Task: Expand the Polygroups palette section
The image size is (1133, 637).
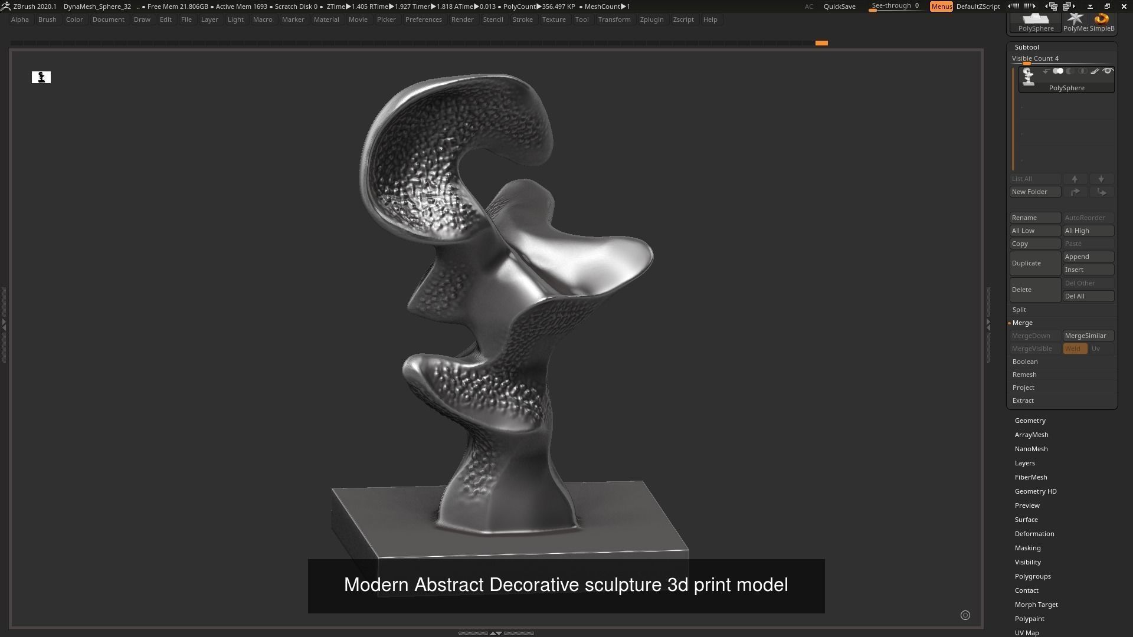Action: [1033, 576]
